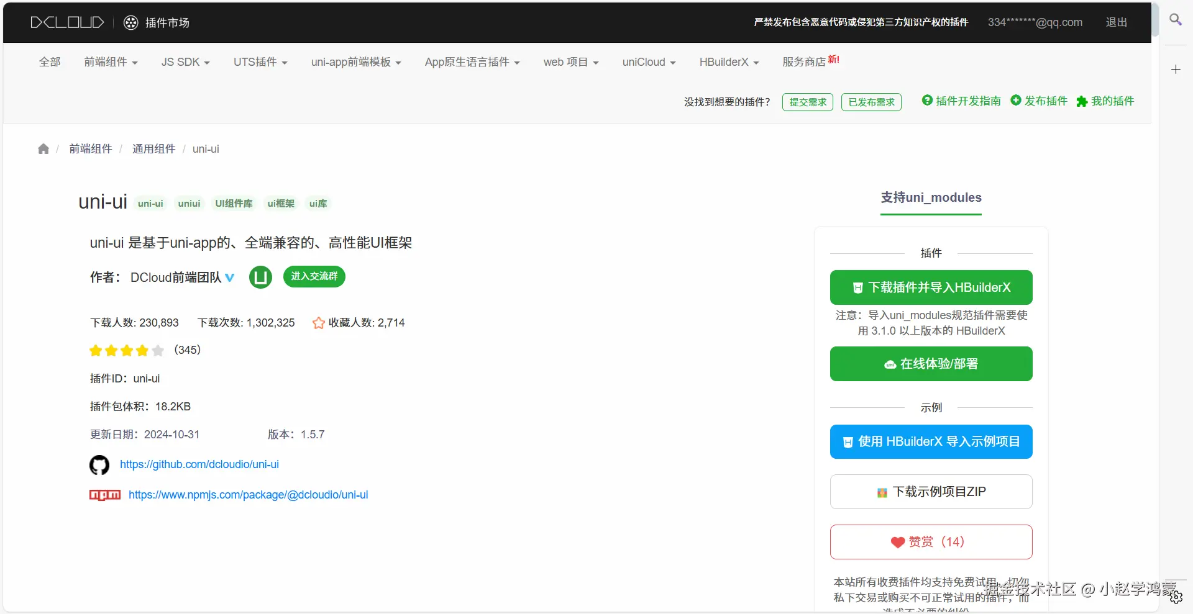
Task: Open the plugin market home icon
Action: coord(130,22)
